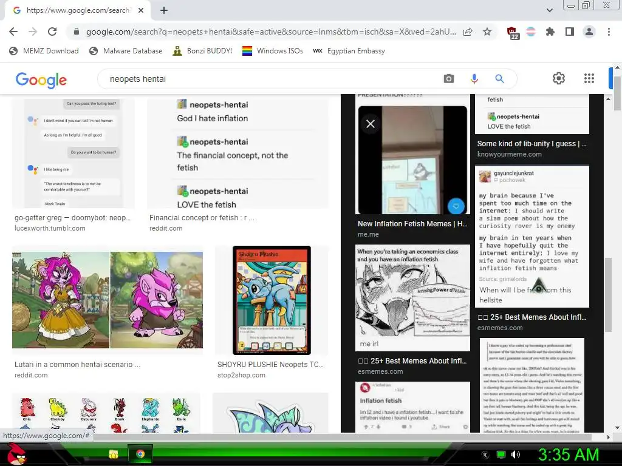Viewport: 622px width, 466px height.
Task: Open the Financial concept or fetish result thumbnail
Action: 238,153
